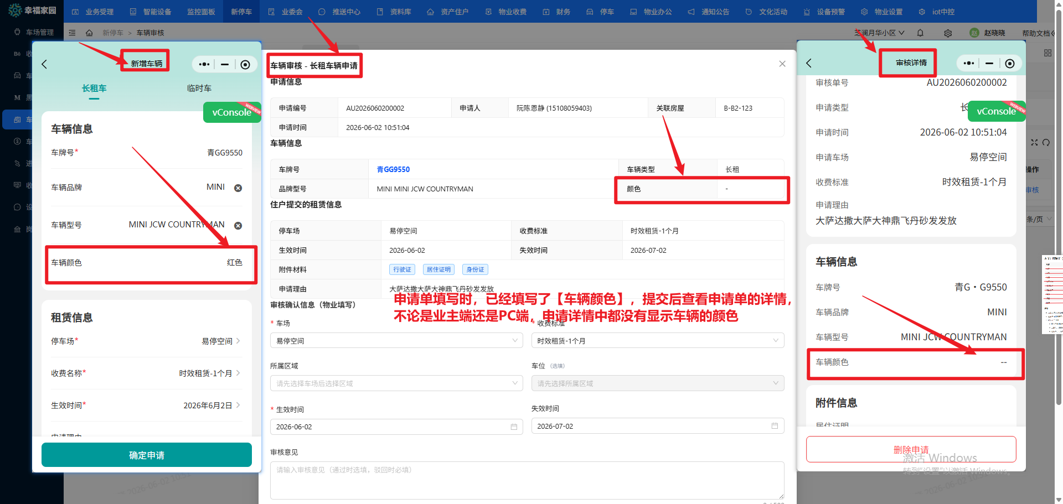The image size is (1063, 504).
Task: Go back in the 审核详情 panel
Action: coord(809,63)
